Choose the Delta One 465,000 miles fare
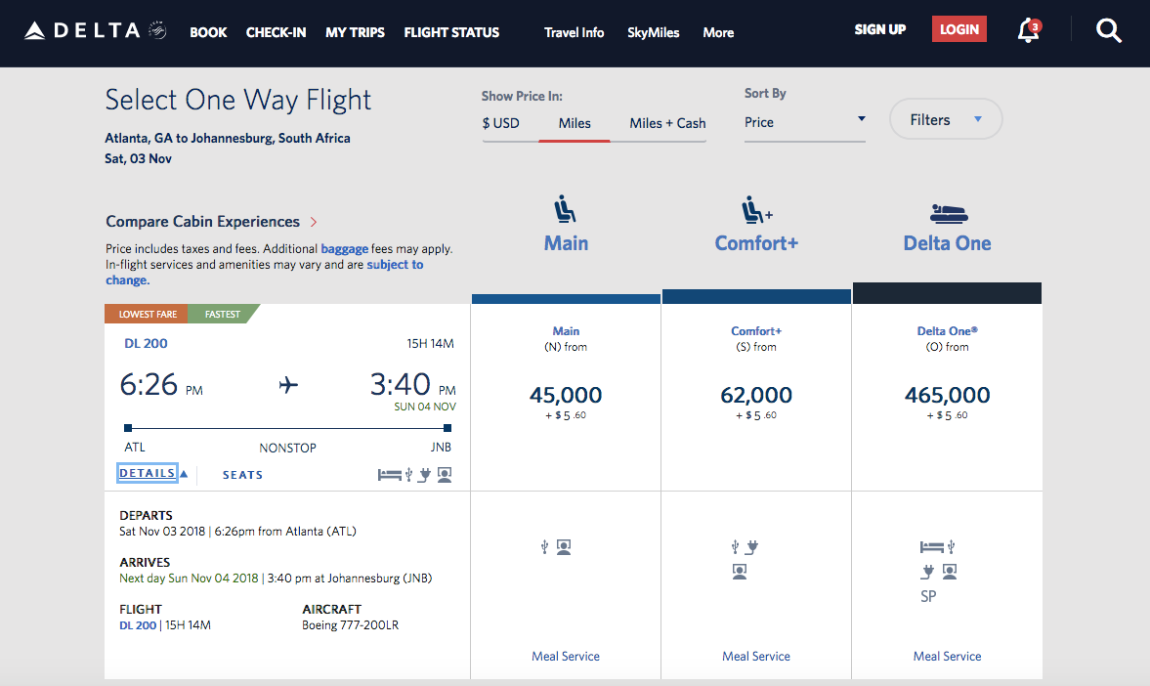 947,396
